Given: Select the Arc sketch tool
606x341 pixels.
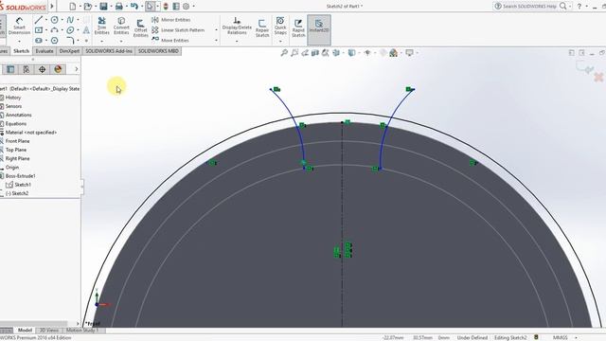Looking at the screenshot, I should [x=55, y=29].
